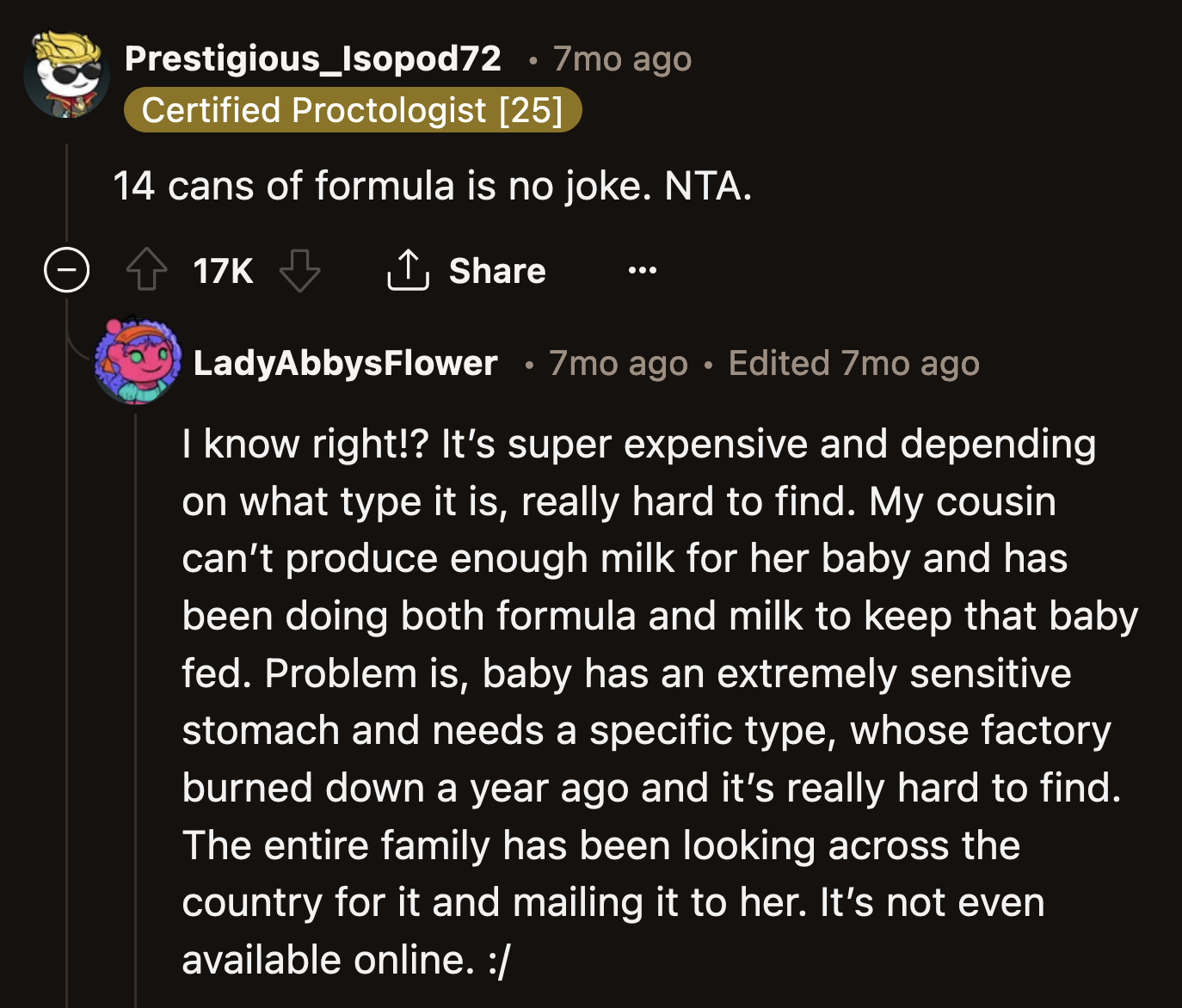Click the minus circle to expand the thread
Image resolution: width=1182 pixels, height=1008 pixels.
66,269
